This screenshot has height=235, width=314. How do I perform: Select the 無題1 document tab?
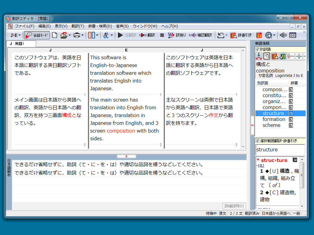pyautogui.click(x=21, y=43)
